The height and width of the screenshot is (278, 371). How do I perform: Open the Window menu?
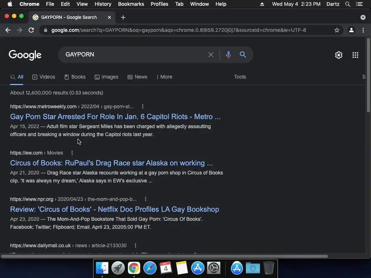[x=200, y=4]
